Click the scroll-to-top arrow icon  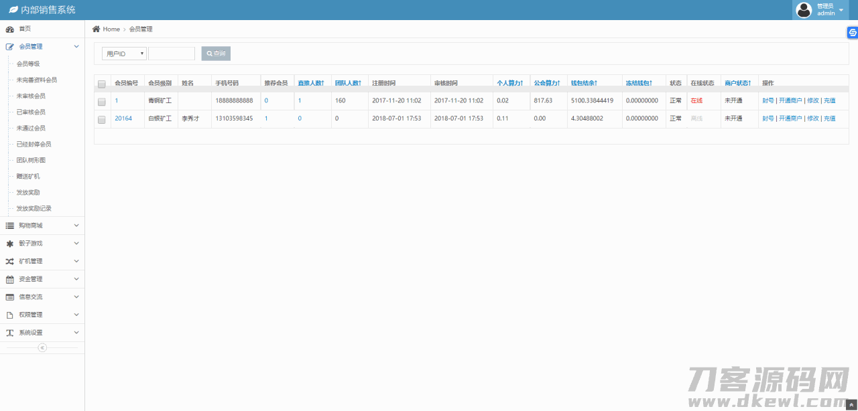pyautogui.click(x=851, y=405)
